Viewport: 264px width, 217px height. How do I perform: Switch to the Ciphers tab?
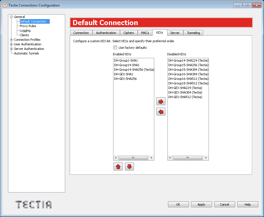pyautogui.click(x=129, y=33)
